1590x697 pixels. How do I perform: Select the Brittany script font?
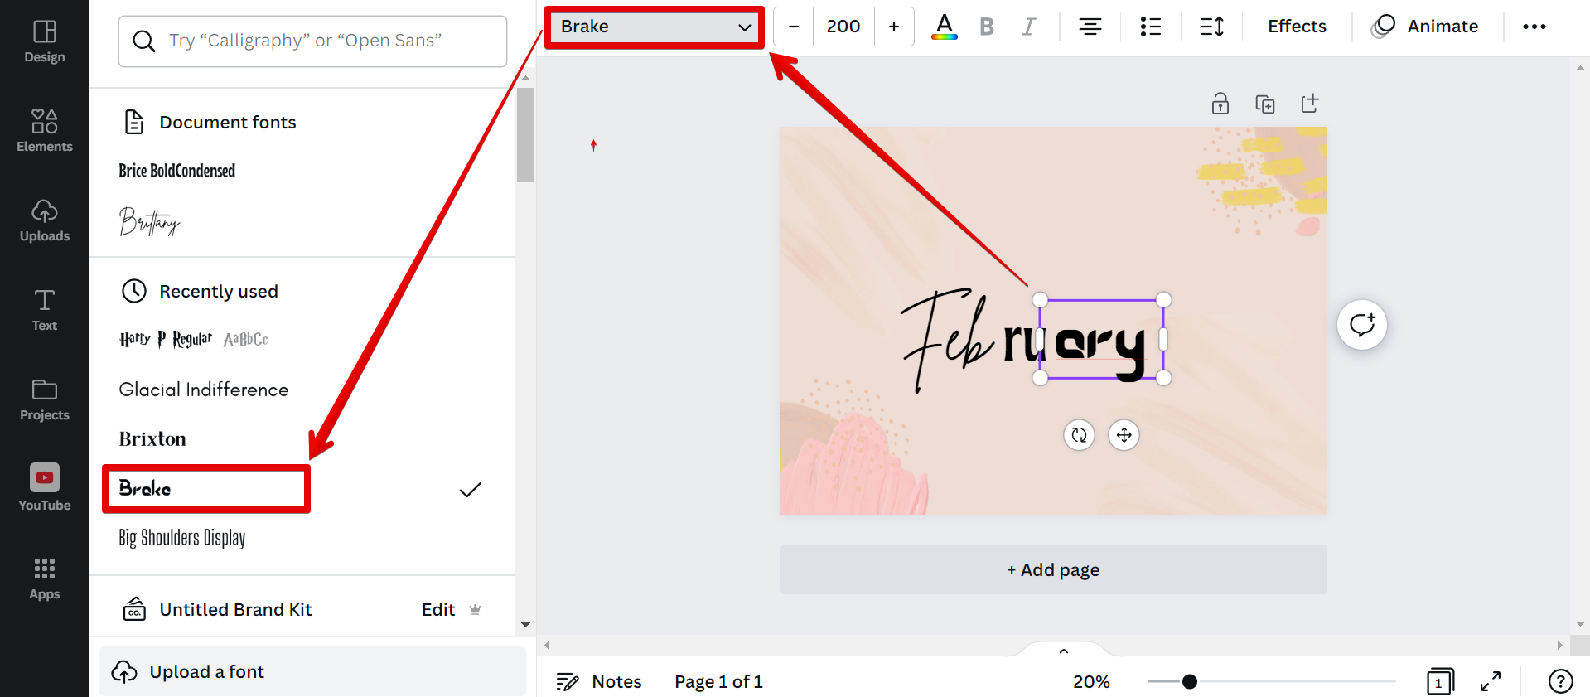tap(150, 221)
